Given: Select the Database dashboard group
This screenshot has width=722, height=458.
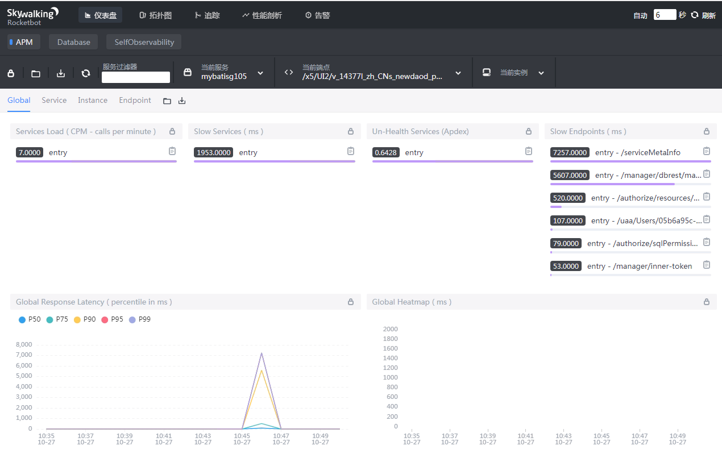Looking at the screenshot, I should coord(73,42).
